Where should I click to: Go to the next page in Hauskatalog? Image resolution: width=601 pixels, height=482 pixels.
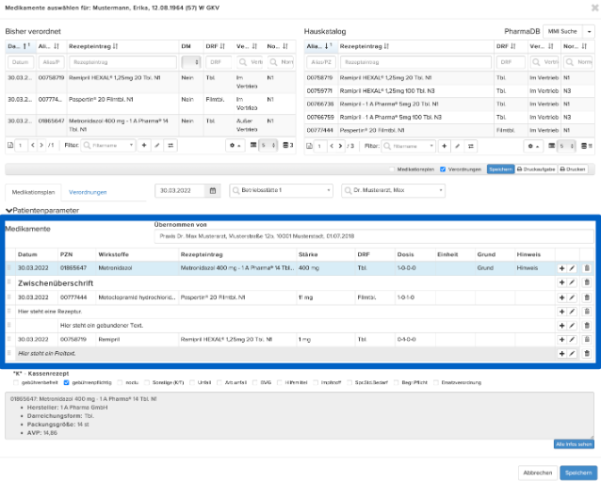(x=340, y=146)
